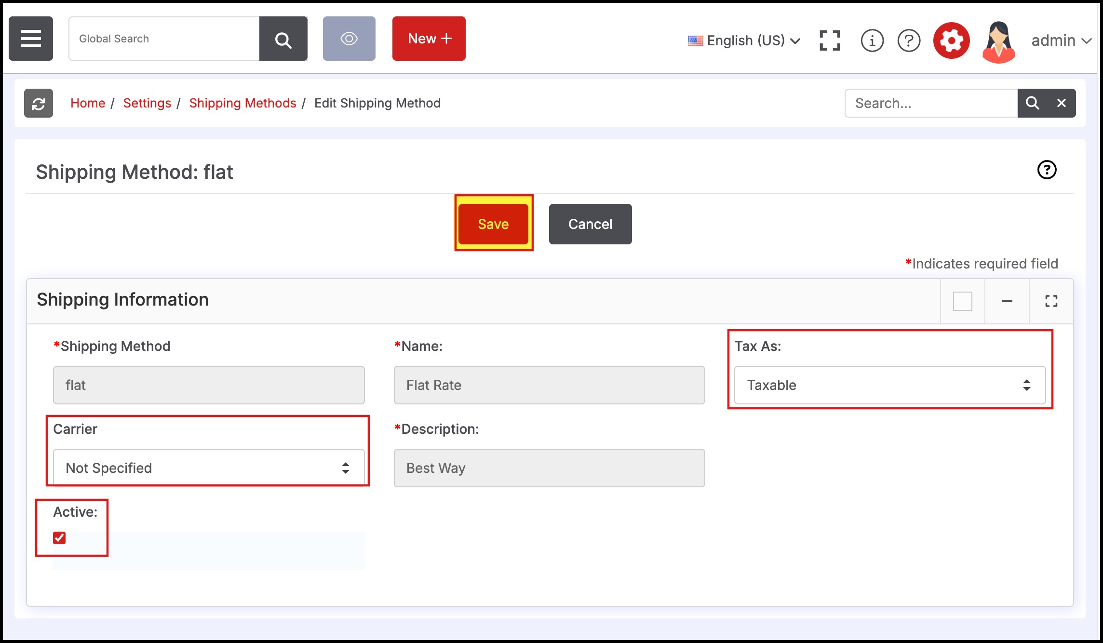
Task: Click the Cancel button
Action: coord(590,224)
